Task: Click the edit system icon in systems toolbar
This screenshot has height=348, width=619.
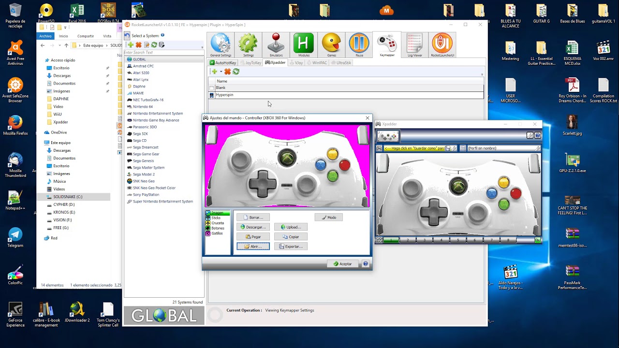Action: (x=146, y=45)
